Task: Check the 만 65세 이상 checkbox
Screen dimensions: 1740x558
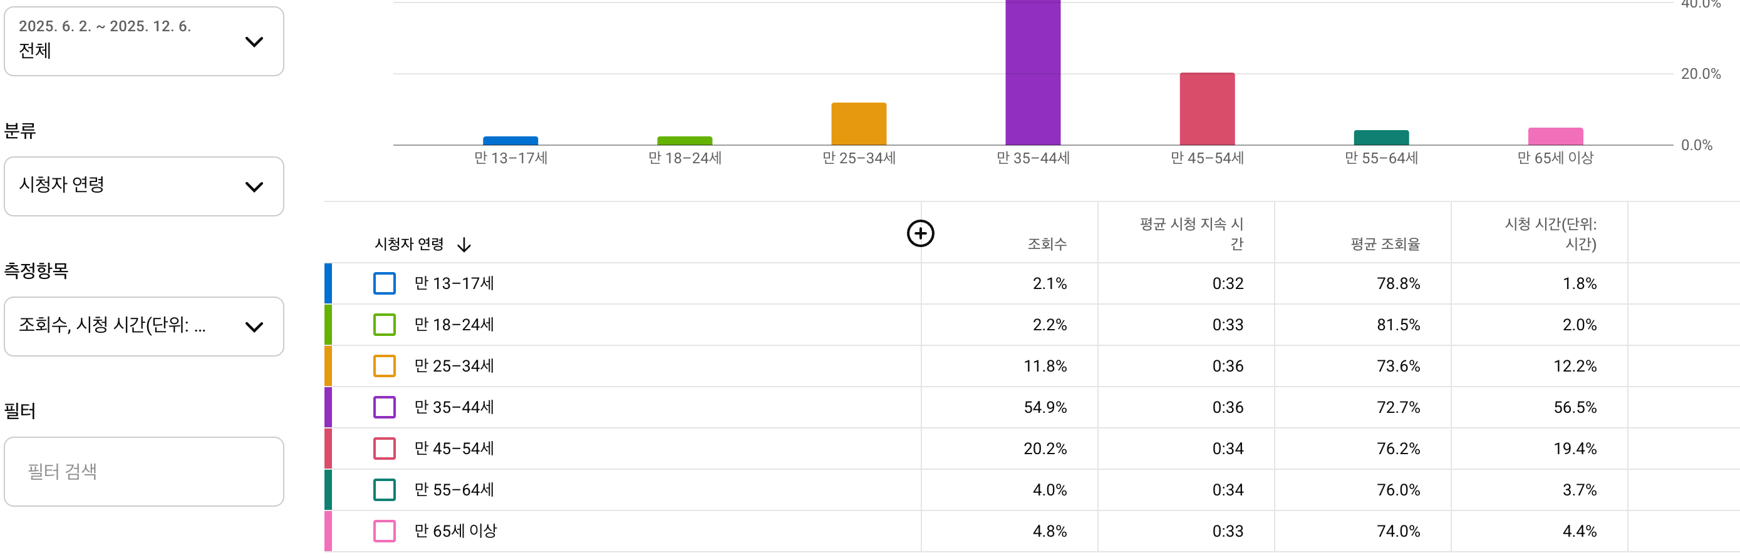Action: coord(385,530)
